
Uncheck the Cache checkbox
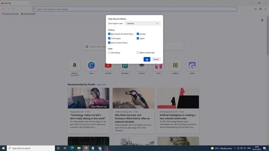[x=138, y=38]
